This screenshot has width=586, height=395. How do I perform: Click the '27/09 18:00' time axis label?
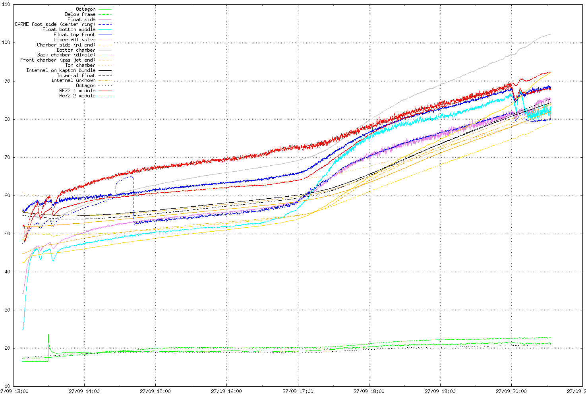point(369,391)
